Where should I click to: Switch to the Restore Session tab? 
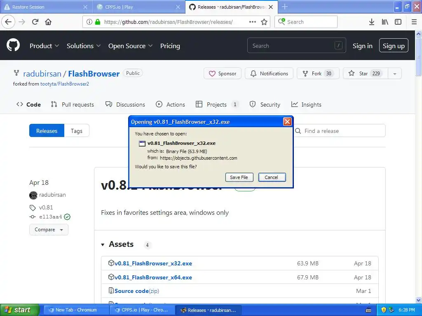(46, 7)
